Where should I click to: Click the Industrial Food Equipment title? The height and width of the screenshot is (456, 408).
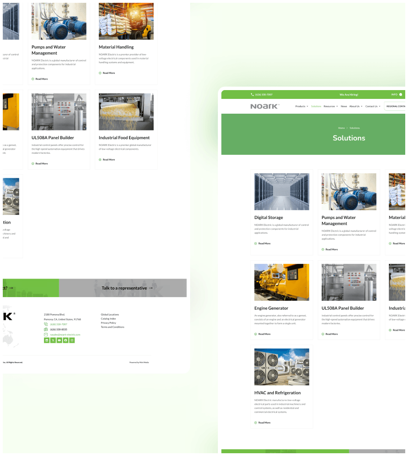click(124, 138)
